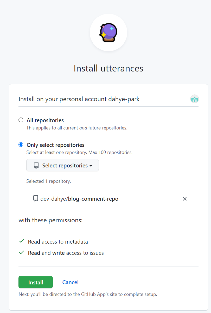
Task: Click the repository icon beside dev-dahye/blog-comment-repo
Action: (36, 199)
